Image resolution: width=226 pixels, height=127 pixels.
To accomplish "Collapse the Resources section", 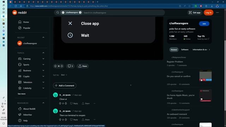I will click(43, 103).
